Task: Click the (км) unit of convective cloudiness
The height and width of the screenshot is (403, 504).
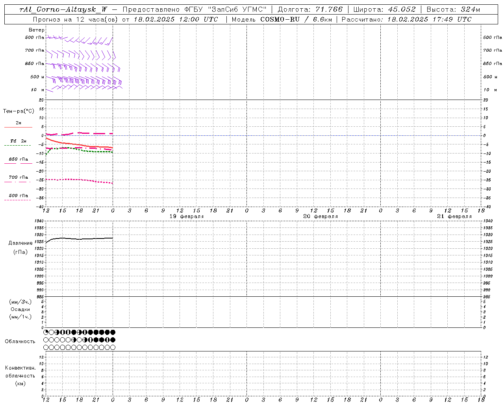Action: tap(20, 383)
